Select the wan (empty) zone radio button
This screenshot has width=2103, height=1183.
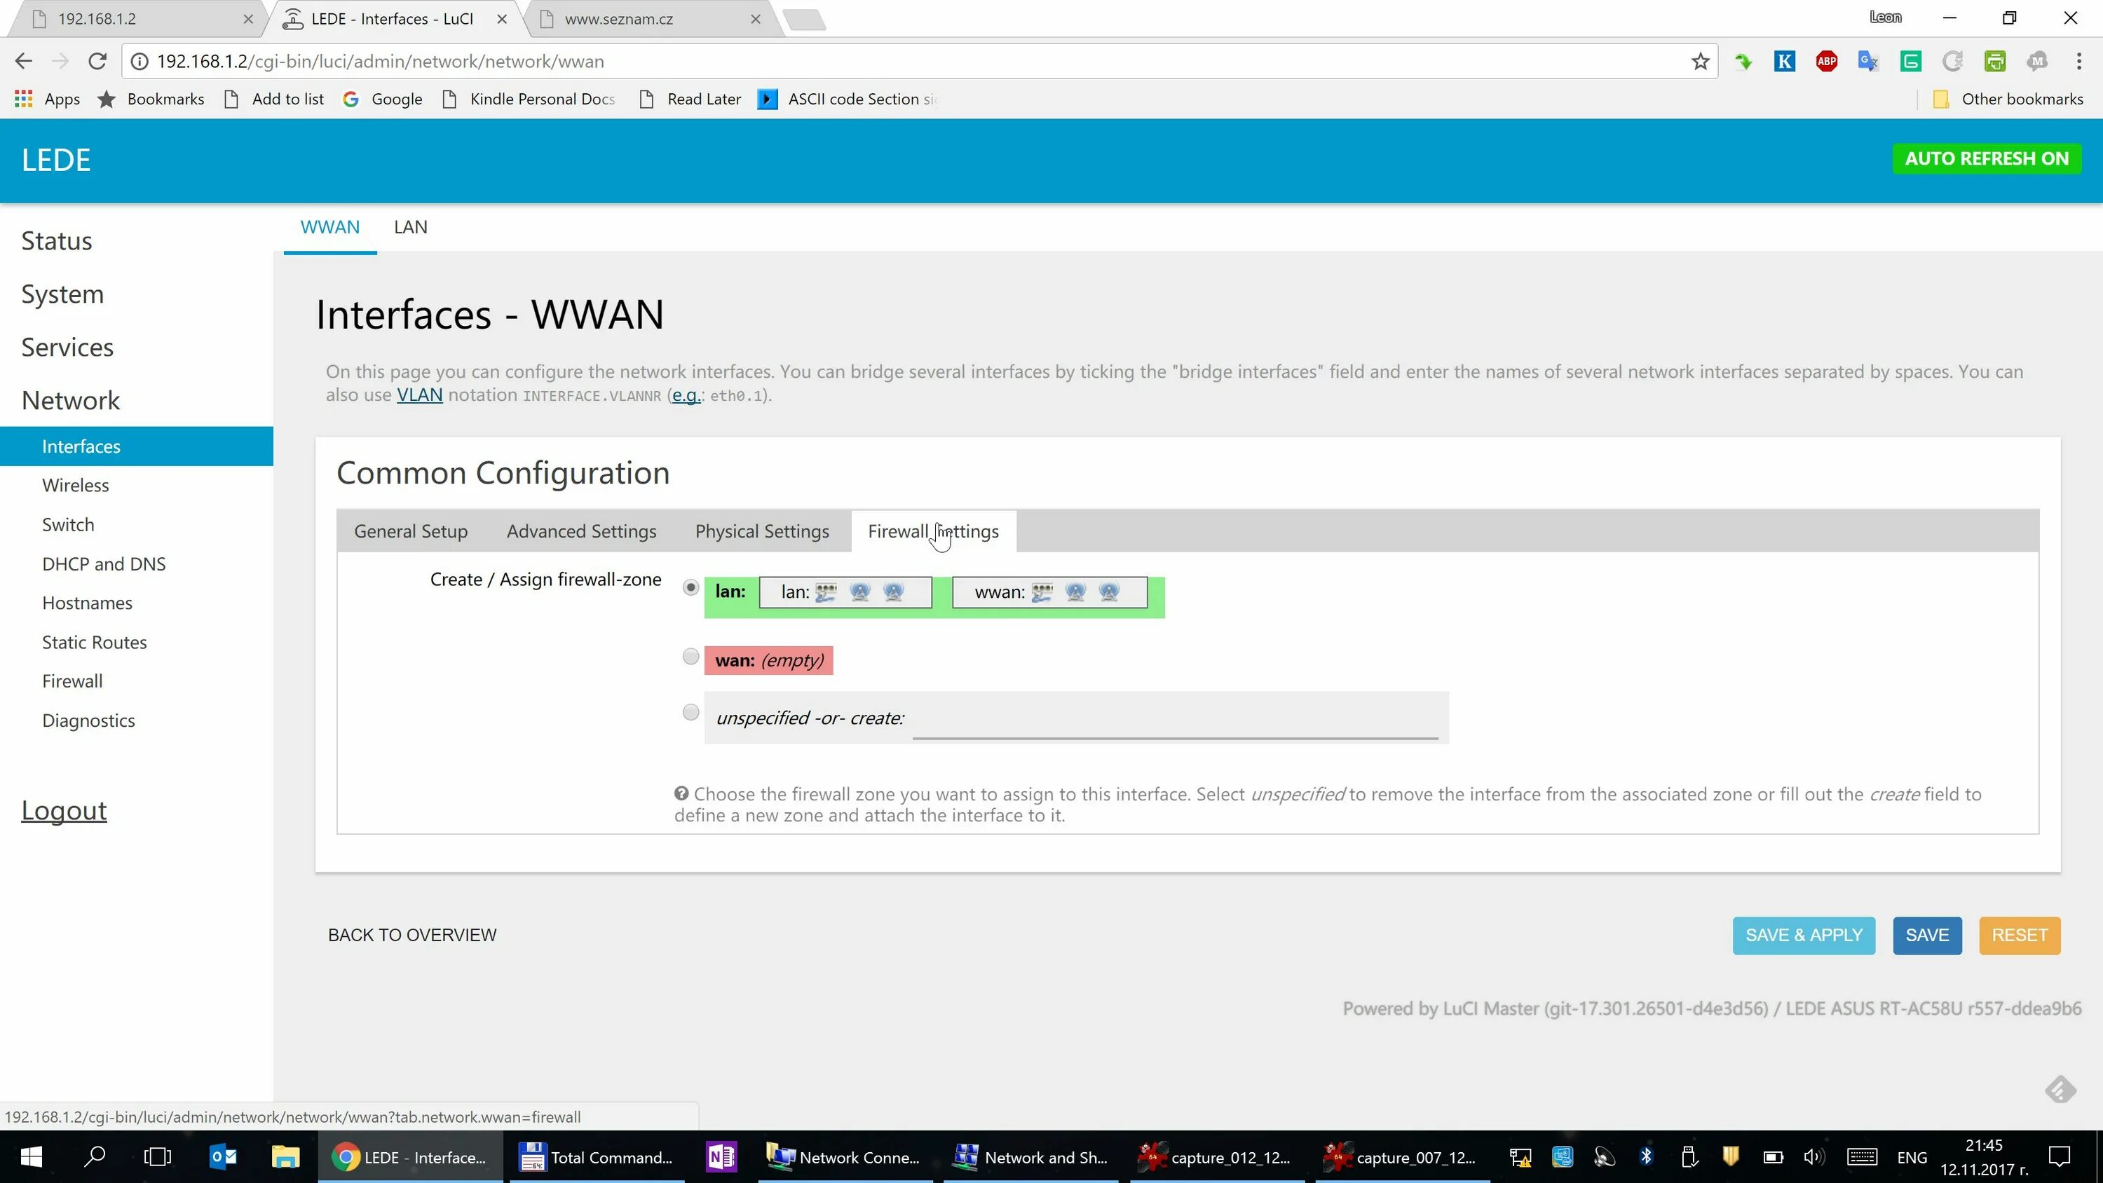click(x=690, y=657)
